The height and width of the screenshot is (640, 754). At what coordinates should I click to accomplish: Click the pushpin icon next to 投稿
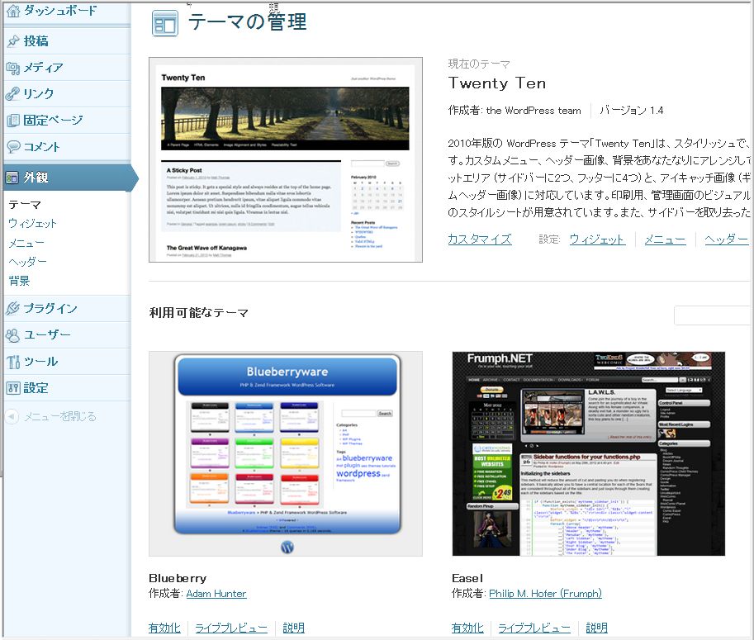12,41
